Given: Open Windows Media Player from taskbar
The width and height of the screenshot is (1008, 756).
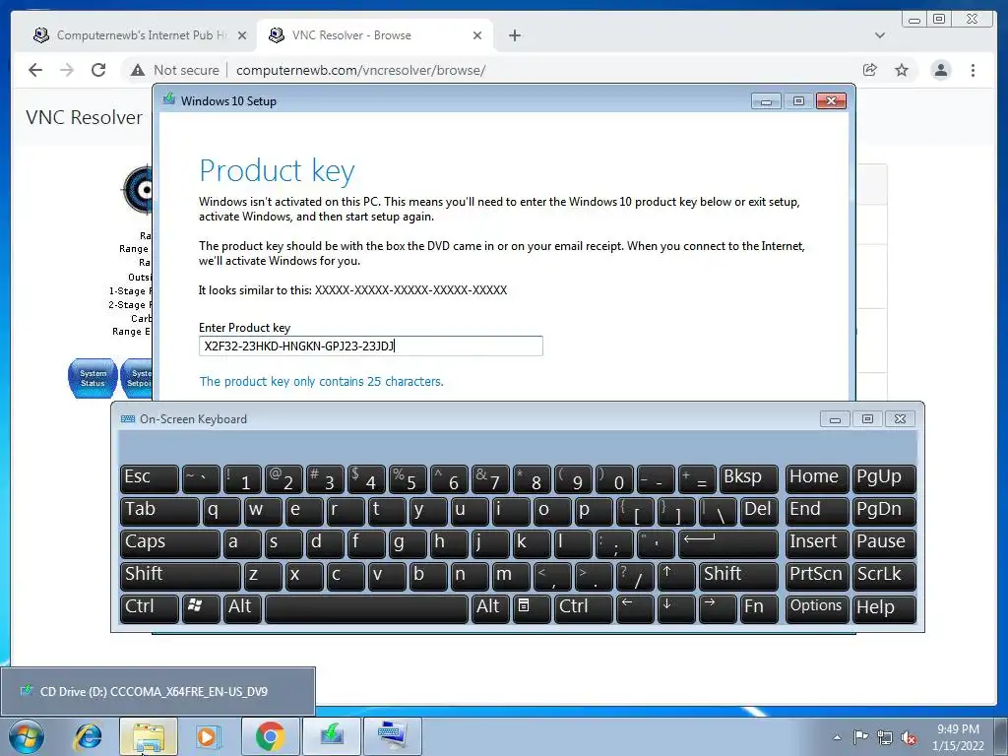Looking at the screenshot, I should (209, 736).
